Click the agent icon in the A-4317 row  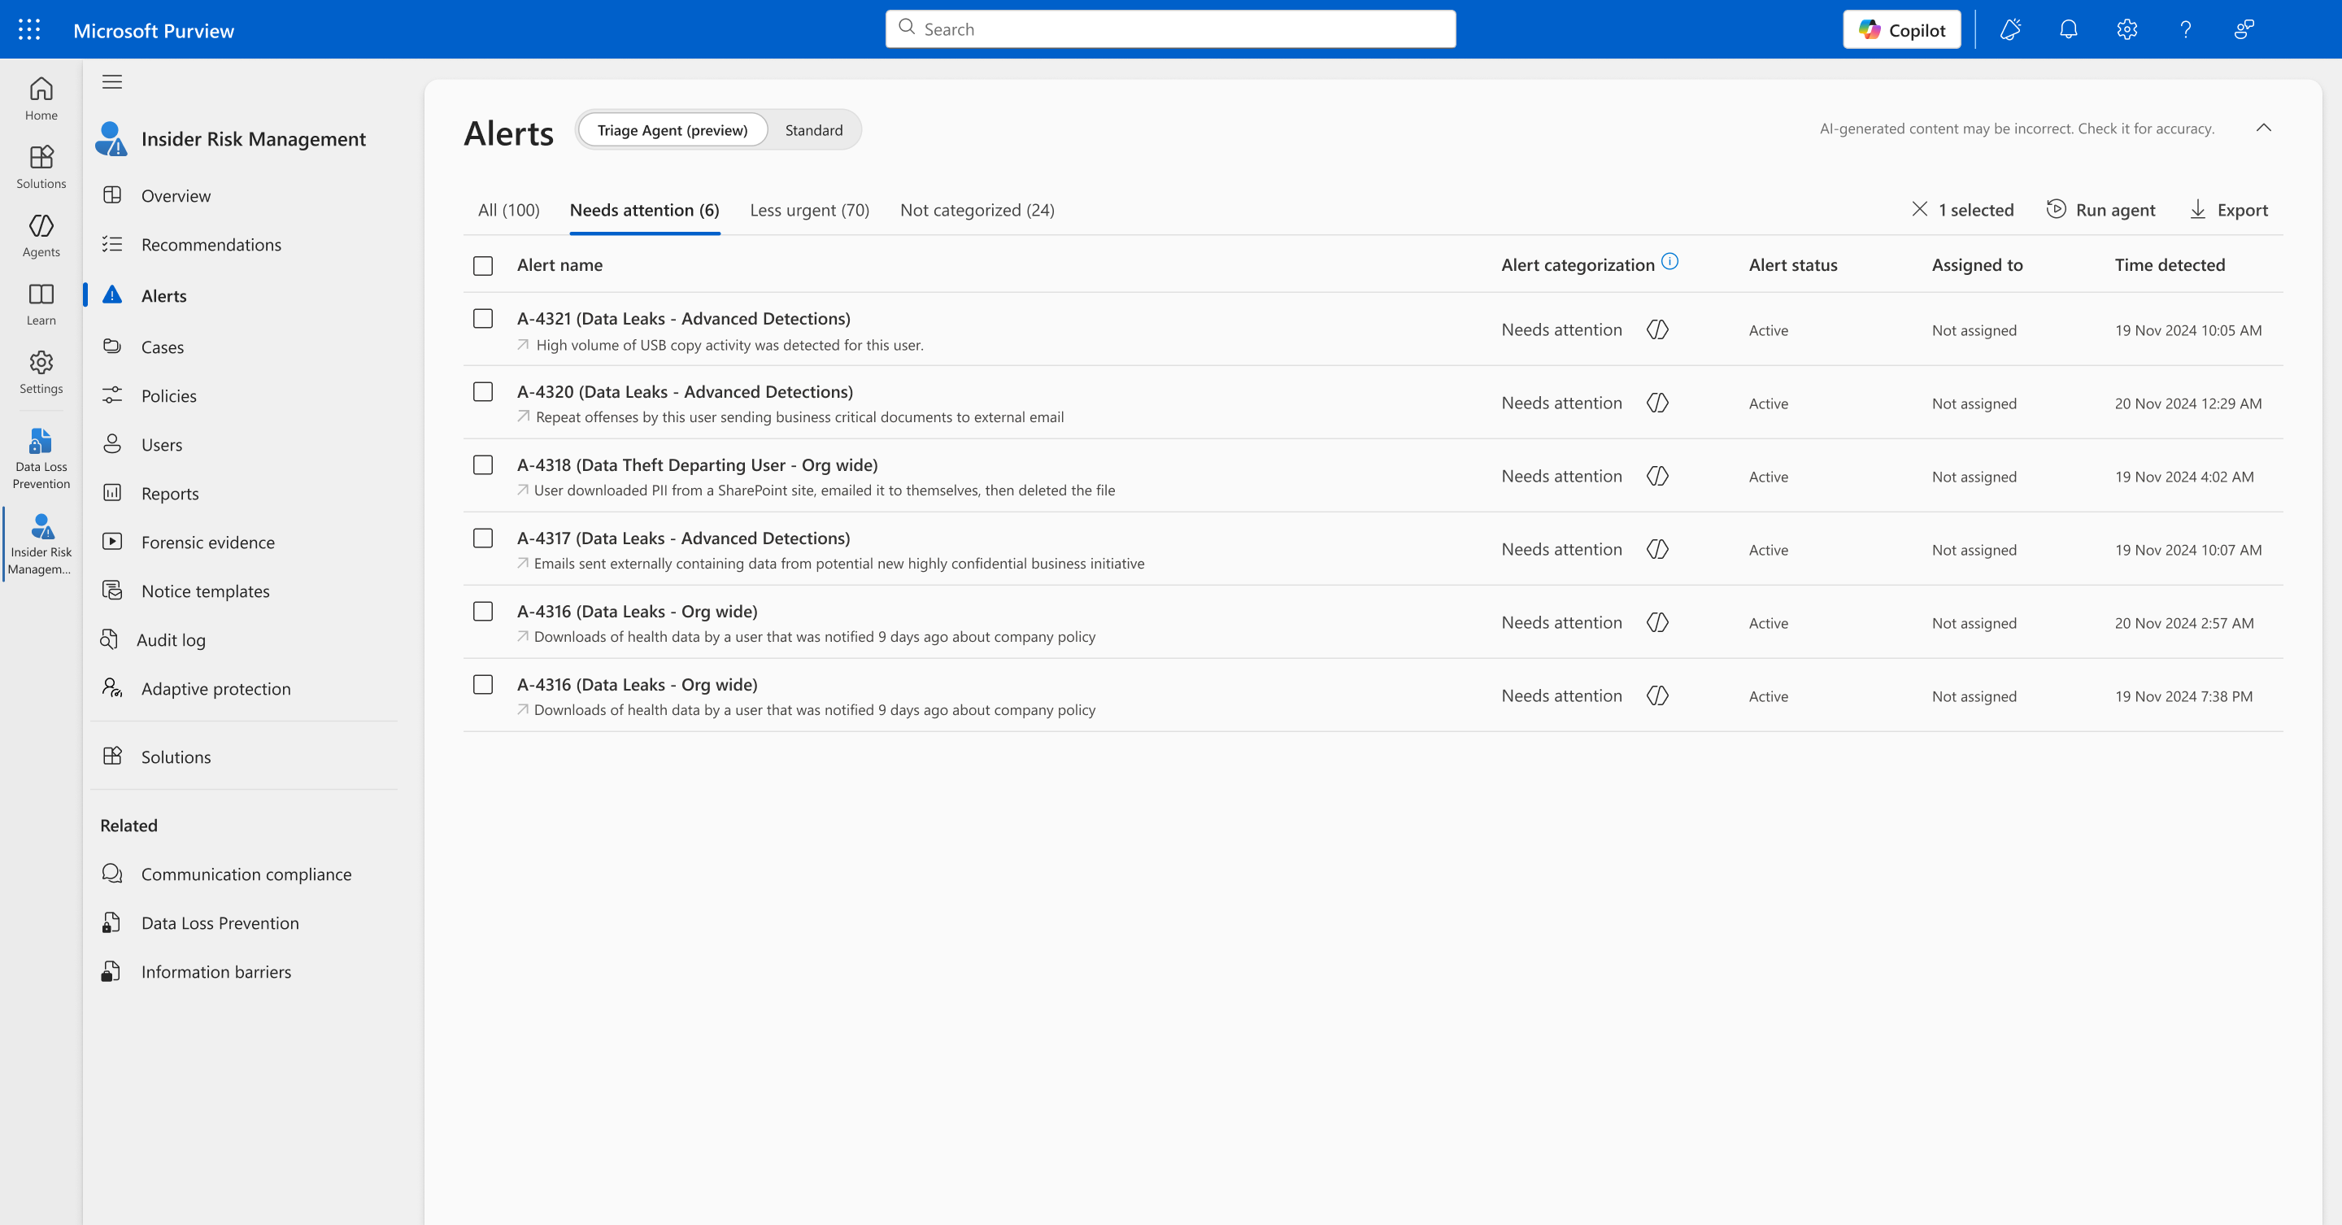point(1657,549)
